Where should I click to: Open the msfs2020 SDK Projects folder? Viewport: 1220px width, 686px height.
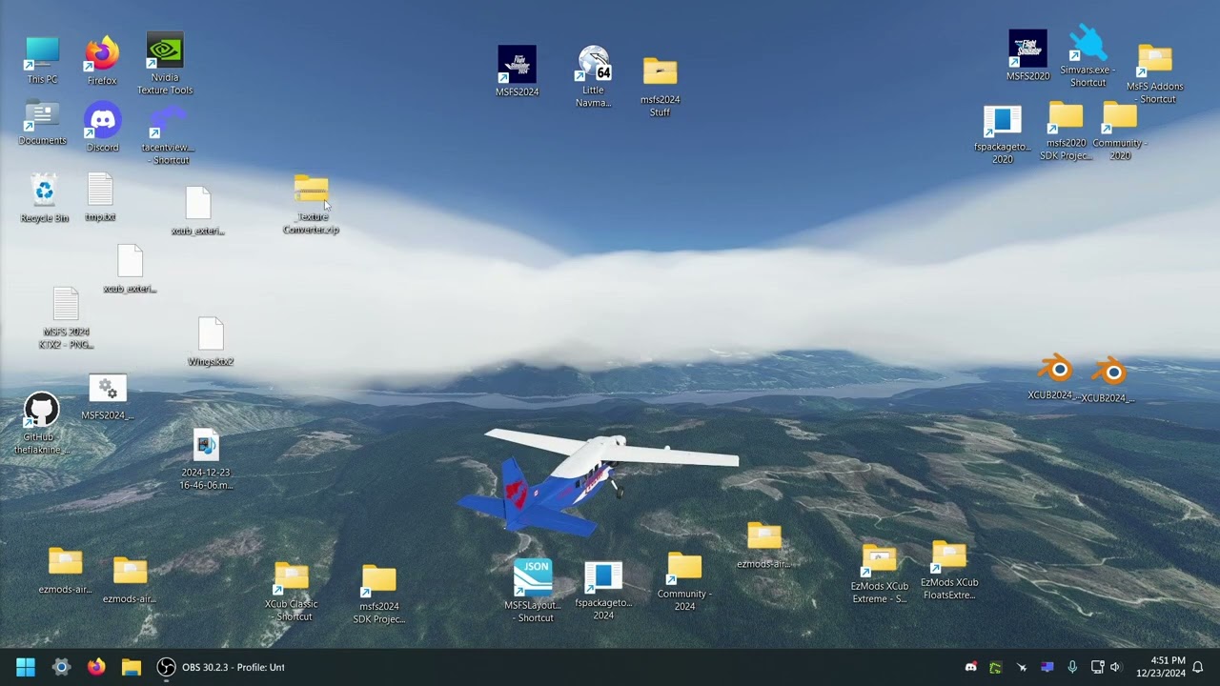point(1066,131)
